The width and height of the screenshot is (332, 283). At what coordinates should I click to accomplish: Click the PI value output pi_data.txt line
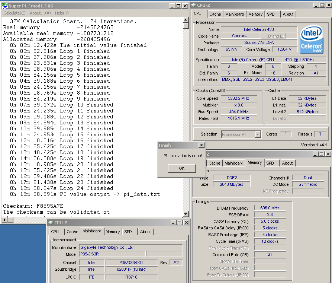click(x=85, y=194)
